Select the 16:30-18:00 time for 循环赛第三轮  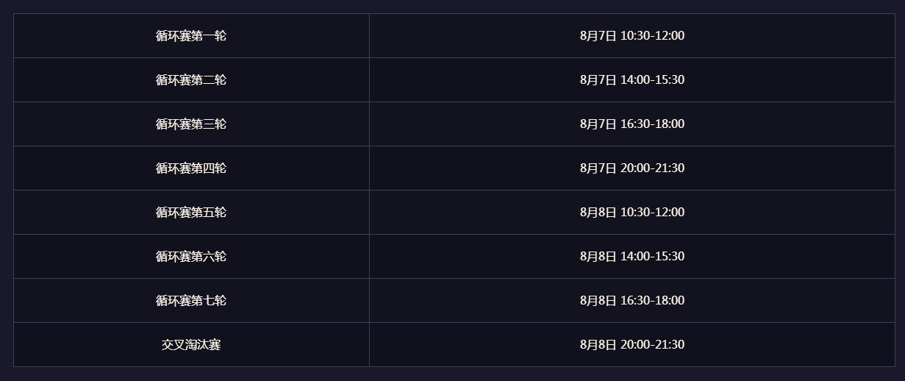coord(652,124)
